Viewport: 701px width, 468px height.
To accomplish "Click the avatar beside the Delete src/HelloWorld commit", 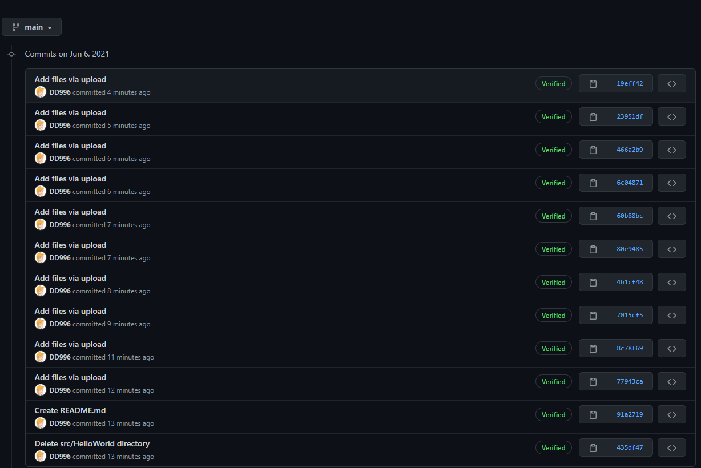I will point(41,456).
